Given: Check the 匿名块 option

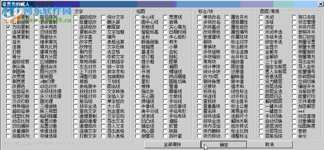Looking at the screenshot, I should 199,111.
